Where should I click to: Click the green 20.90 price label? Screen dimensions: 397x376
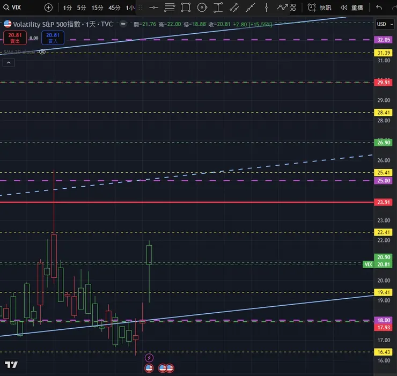click(384, 257)
